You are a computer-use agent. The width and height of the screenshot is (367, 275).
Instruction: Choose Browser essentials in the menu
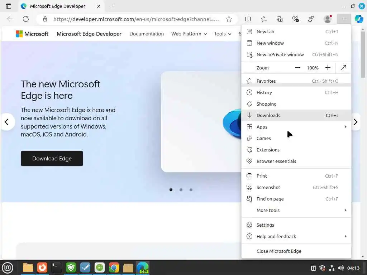click(x=296, y=161)
